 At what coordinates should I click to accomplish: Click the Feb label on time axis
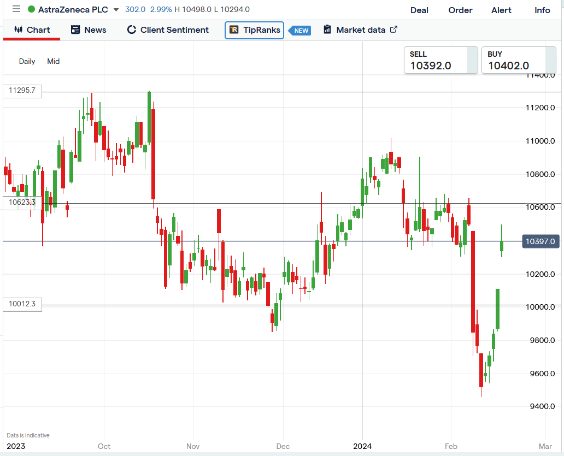[x=451, y=446]
